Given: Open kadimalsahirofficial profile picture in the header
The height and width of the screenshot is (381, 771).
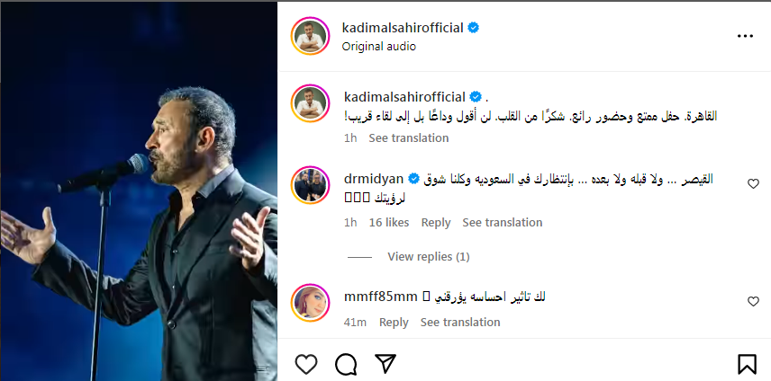Looking at the screenshot, I should pyautogui.click(x=309, y=36).
